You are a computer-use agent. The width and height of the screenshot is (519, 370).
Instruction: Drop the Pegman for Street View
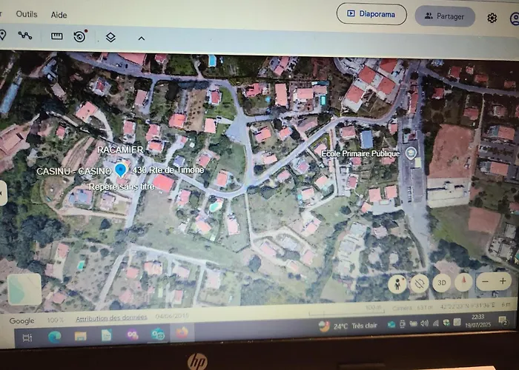[x=397, y=283]
